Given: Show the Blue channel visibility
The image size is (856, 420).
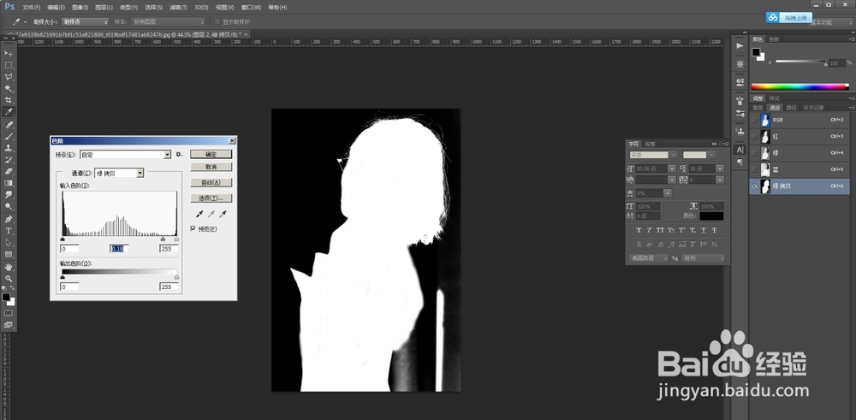Looking at the screenshot, I should (755, 169).
